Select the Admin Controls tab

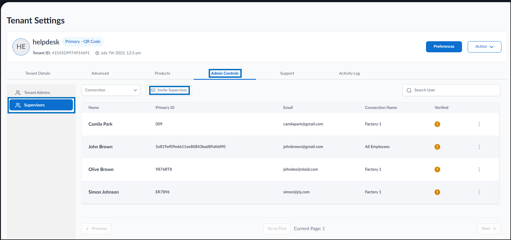click(225, 73)
